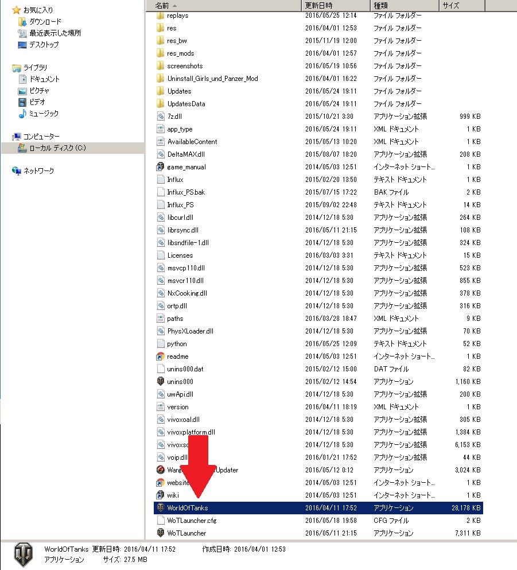Select the msvcr110.dll file
The image size is (517, 570).
[x=185, y=281]
